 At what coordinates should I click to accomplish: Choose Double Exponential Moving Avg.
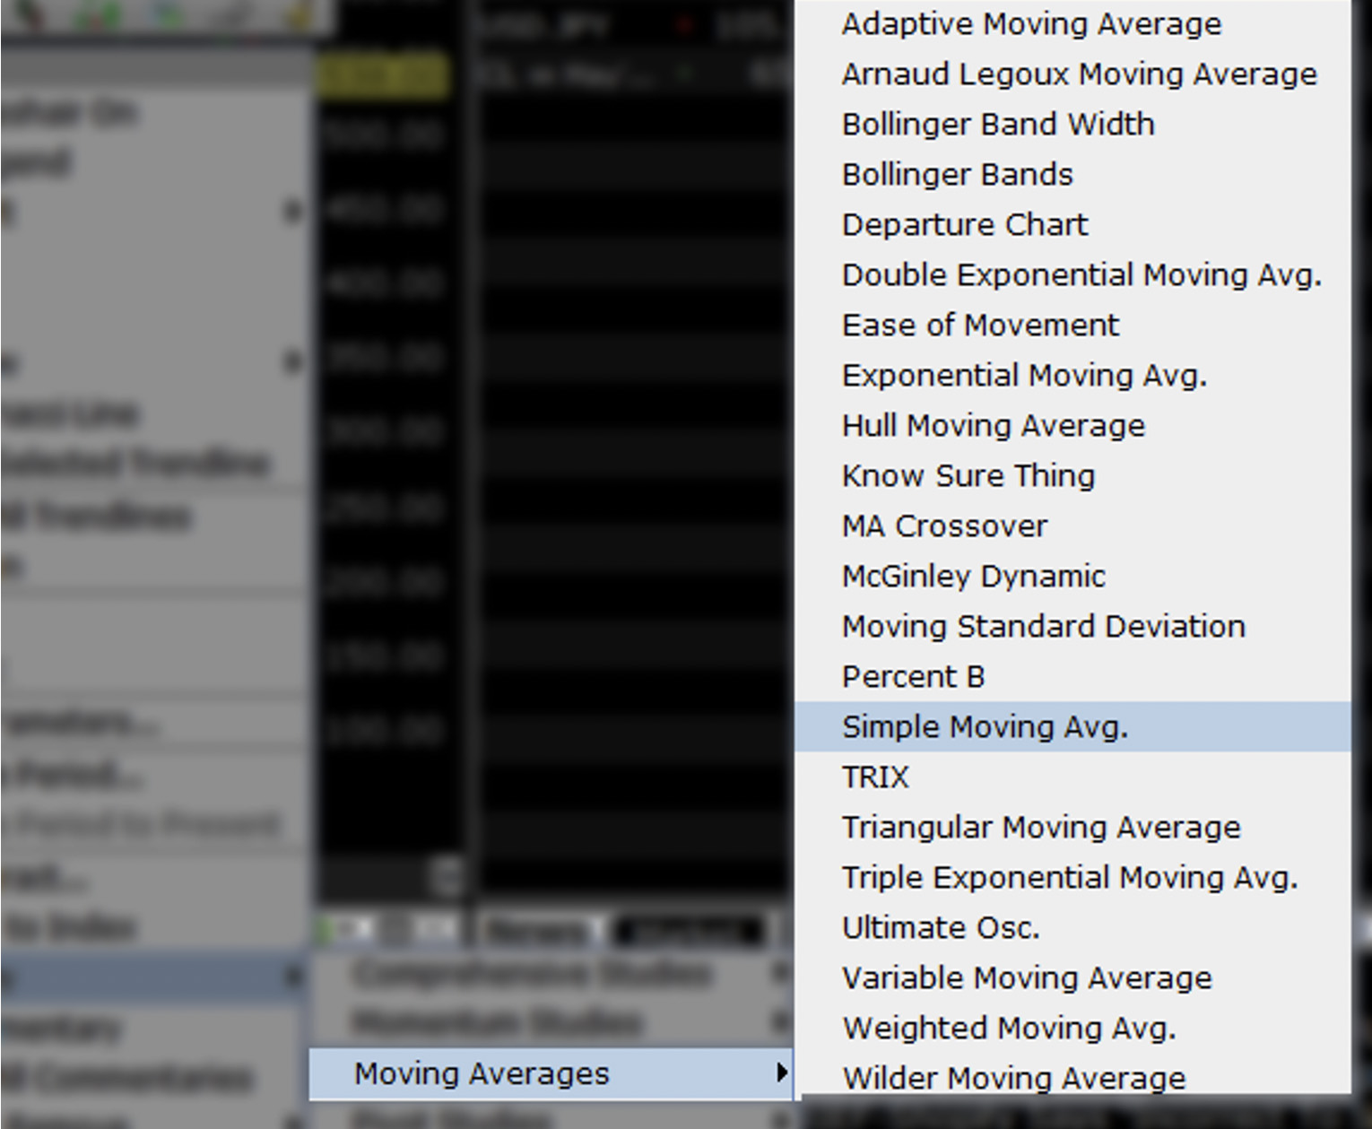click(x=1081, y=275)
